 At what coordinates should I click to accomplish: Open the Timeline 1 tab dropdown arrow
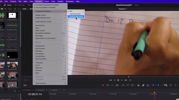click(33, 90)
